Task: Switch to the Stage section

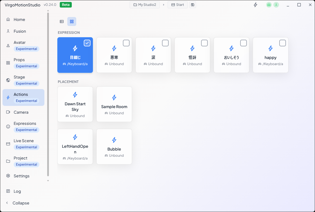Action: [23, 80]
